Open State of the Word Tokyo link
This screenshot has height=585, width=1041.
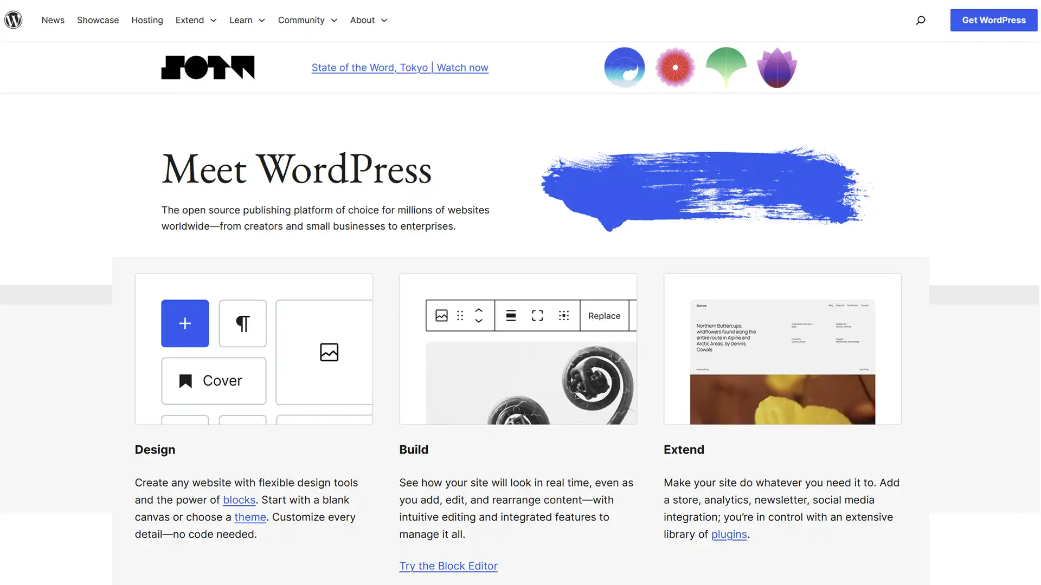(400, 68)
